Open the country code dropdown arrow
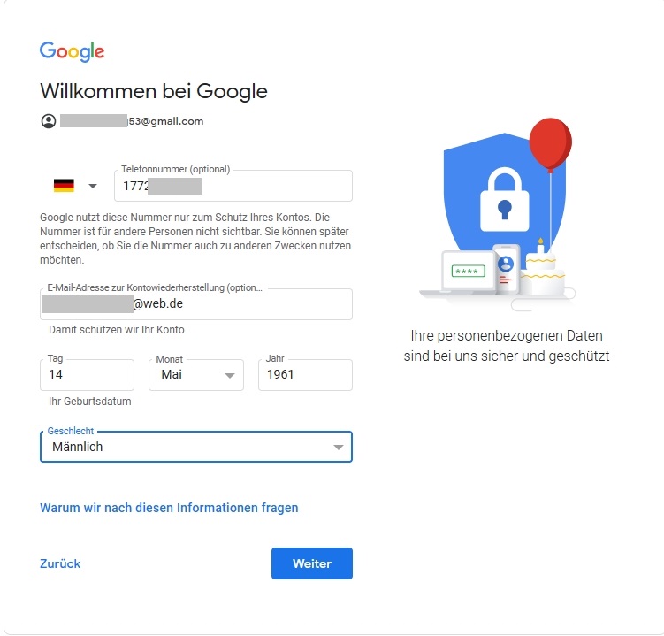 [93, 186]
